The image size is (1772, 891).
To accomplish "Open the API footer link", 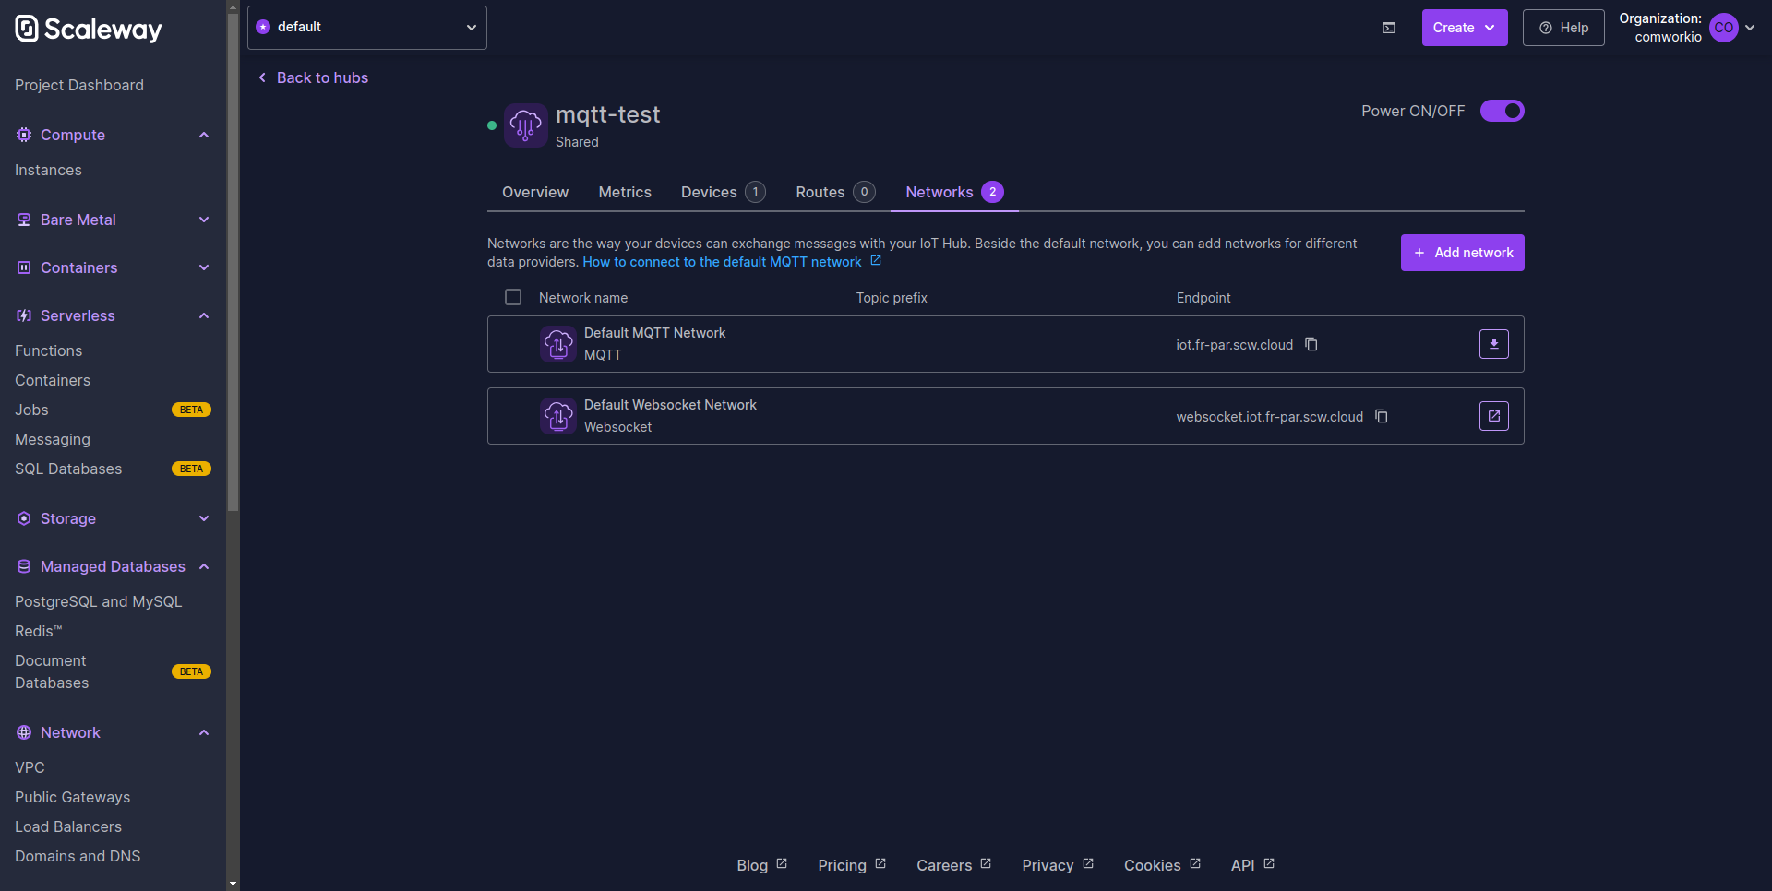I will click(x=1253, y=865).
